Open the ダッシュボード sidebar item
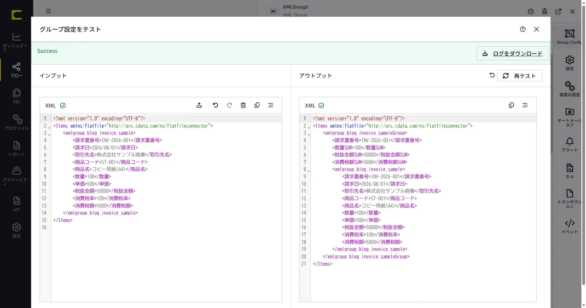The height and width of the screenshot is (308, 586). coord(16,42)
